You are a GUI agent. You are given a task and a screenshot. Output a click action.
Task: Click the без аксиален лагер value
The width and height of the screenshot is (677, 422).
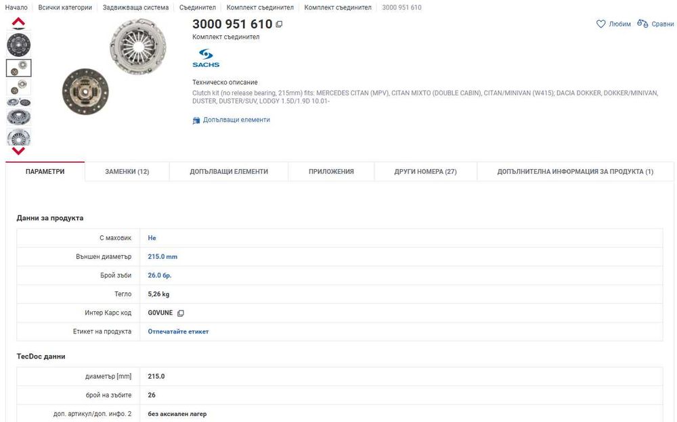pyautogui.click(x=177, y=414)
